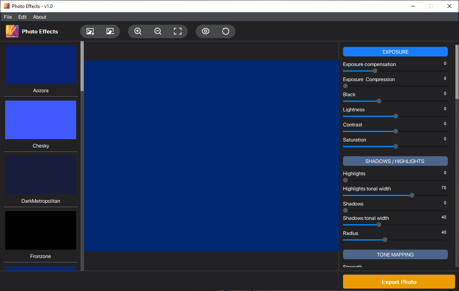Click the adjustments panel scrollbar

pos(457,72)
